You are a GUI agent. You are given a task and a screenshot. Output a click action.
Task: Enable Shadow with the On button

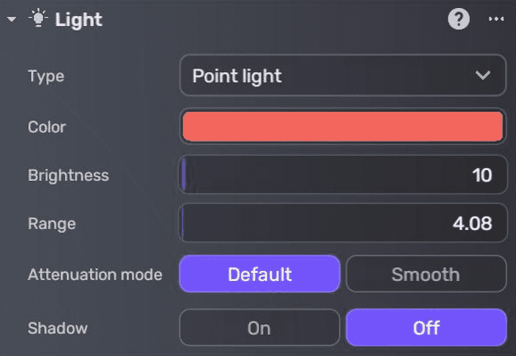point(259,328)
